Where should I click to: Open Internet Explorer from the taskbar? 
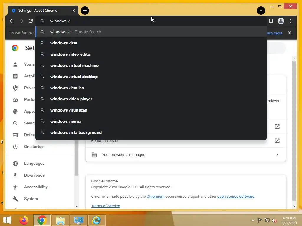coord(96,220)
